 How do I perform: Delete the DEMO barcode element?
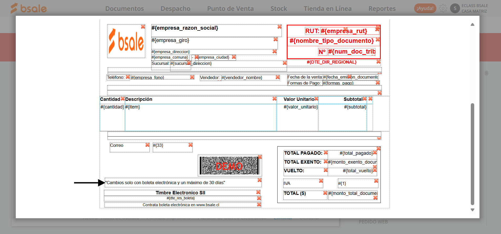[260, 157]
